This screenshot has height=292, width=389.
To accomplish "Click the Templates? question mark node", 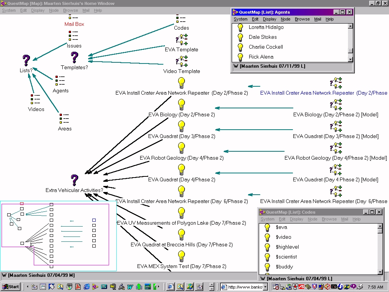I will coord(74,58).
